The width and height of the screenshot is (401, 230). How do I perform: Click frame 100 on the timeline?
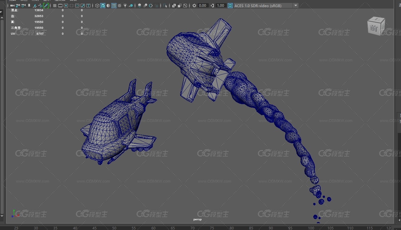311,228
